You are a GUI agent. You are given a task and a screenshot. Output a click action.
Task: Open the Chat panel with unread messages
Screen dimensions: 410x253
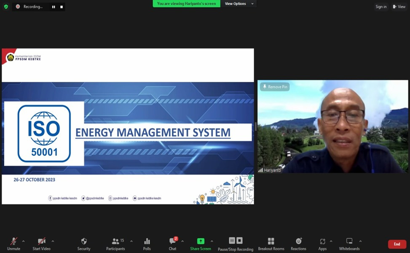pyautogui.click(x=173, y=244)
